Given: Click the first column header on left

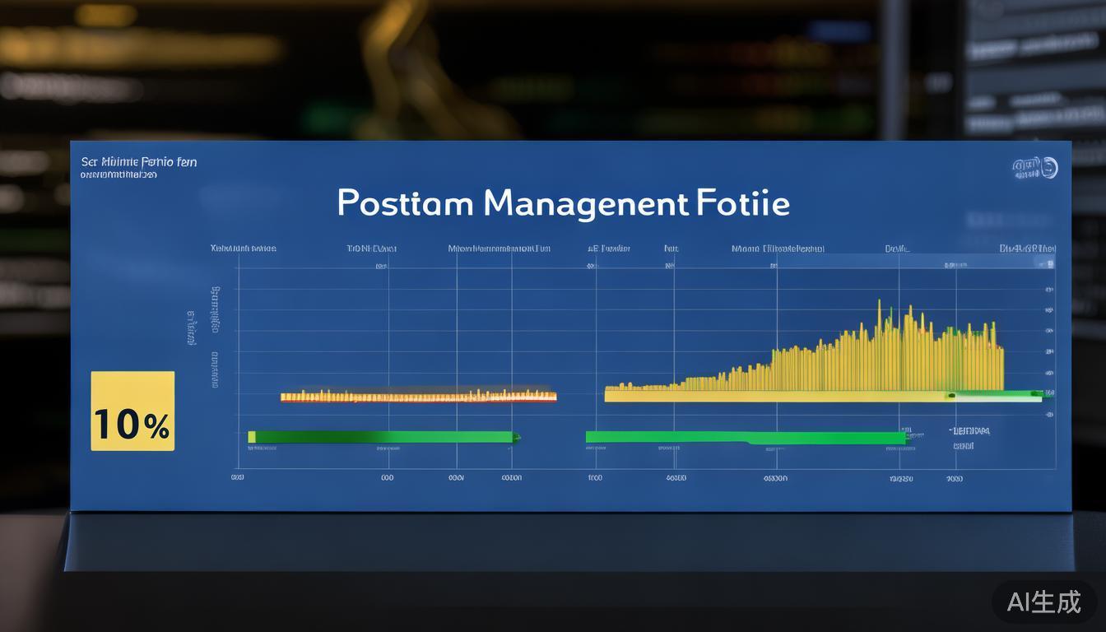Looking at the screenshot, I should point(243,248).
